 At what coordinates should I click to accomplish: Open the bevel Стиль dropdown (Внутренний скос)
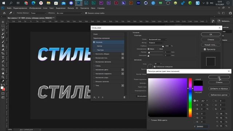point(158,39)
